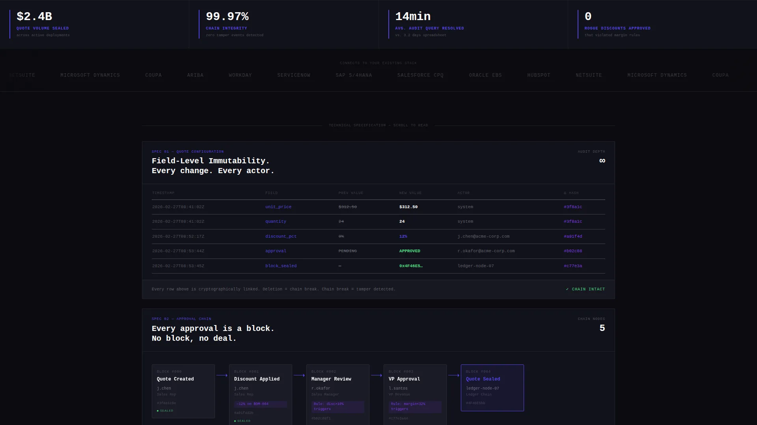Click the ROGUE DISCOUNTS APPROVED label
The height and width of the screenshot is (425, 757).
pyautogui.click(x=617, y=28)
